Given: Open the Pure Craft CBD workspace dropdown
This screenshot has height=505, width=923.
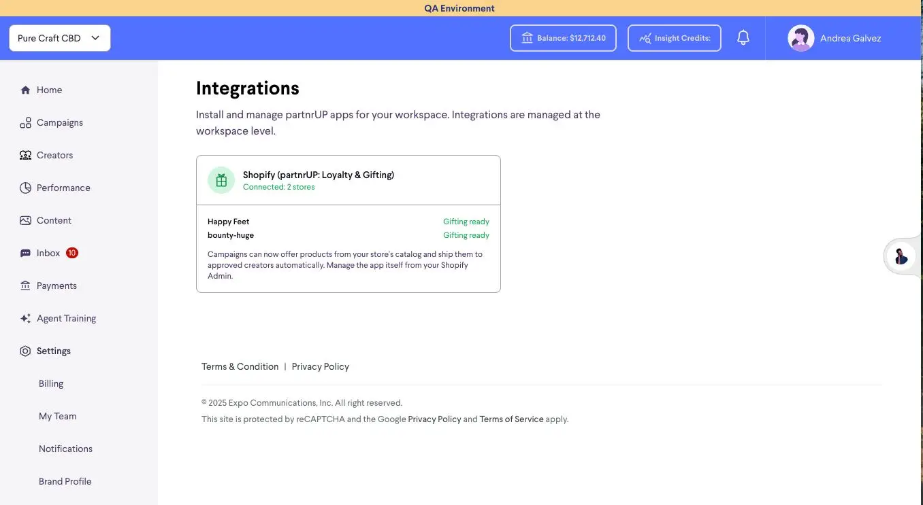Looking at the screenshot, I should (60, 38).
